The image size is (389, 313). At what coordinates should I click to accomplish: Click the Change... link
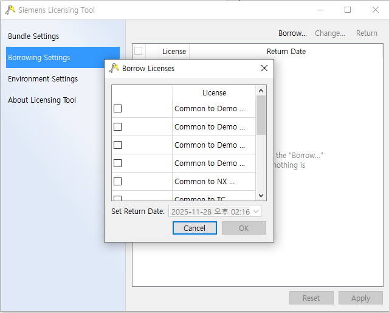click(330, 33)
